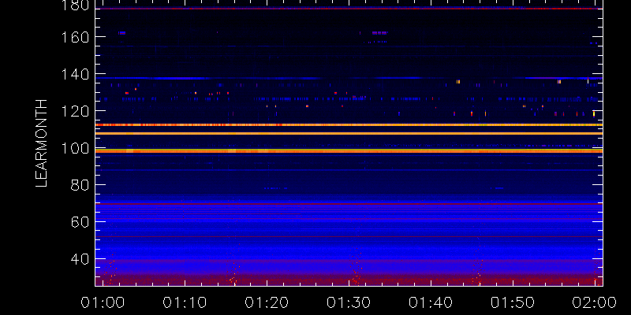Click the 100 frequency axis label
The width and height of the screenshot is (631, 315).
tap(74, 148)
